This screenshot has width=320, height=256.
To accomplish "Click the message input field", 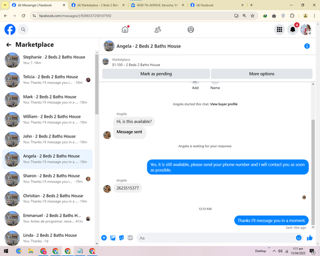I will point(216,238).
